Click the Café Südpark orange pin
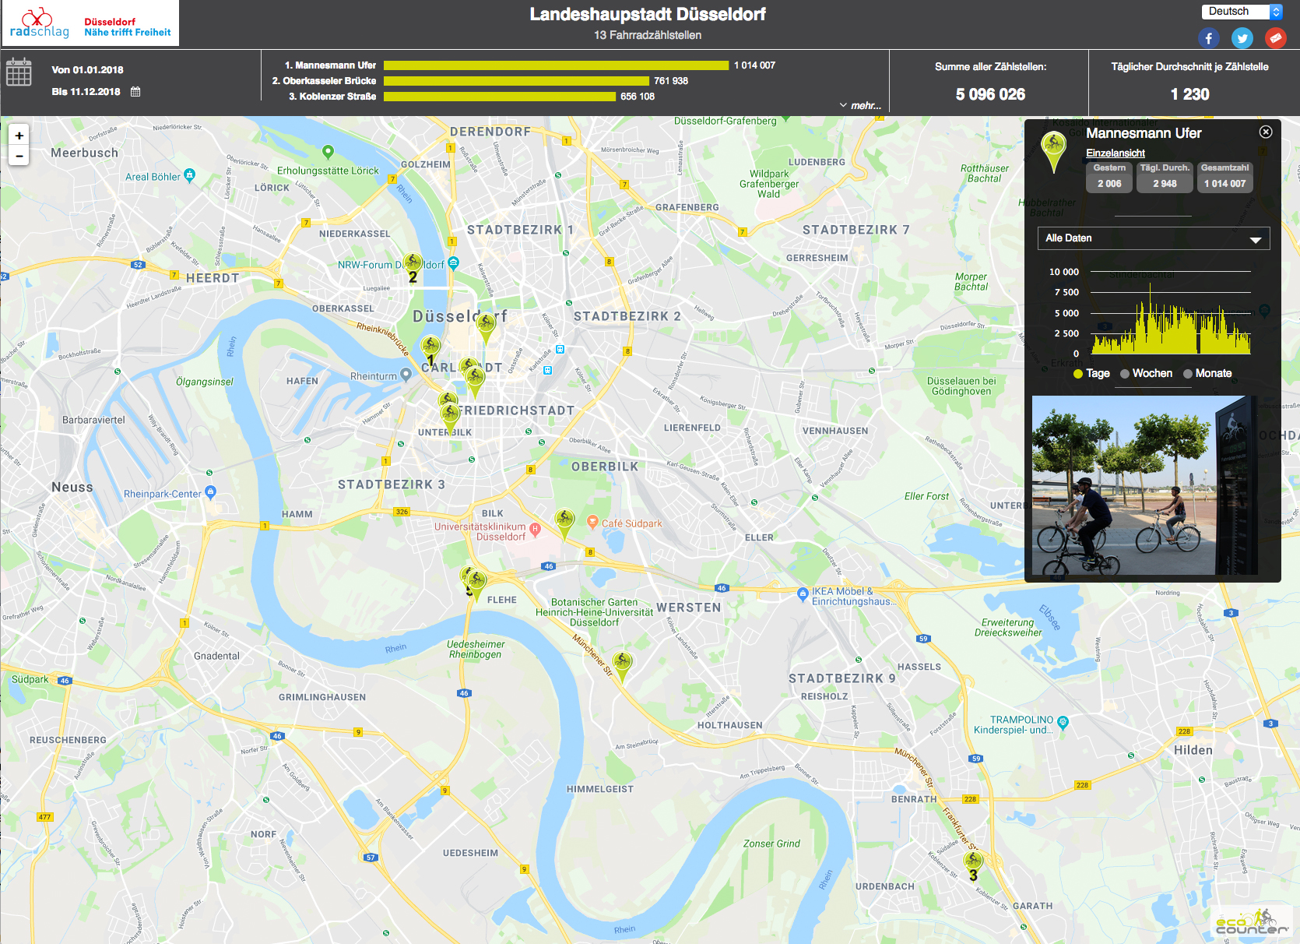This screenshot has width=1300, height=944. (x=592, y=522)
